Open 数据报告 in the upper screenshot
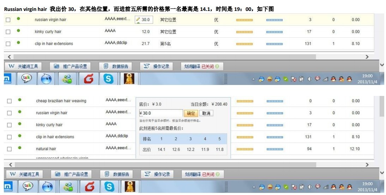Image resolution: width=386 pixels, height=195 pixels. point(116,66)
